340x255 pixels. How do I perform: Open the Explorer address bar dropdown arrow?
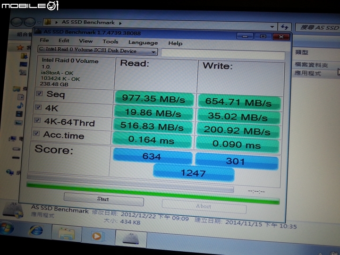point(272,27)
